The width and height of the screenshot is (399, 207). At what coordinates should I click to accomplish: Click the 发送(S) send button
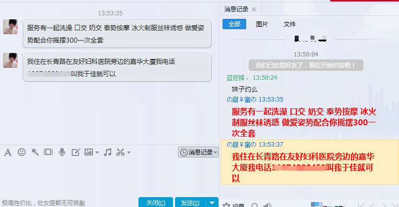tap(190, 203)
